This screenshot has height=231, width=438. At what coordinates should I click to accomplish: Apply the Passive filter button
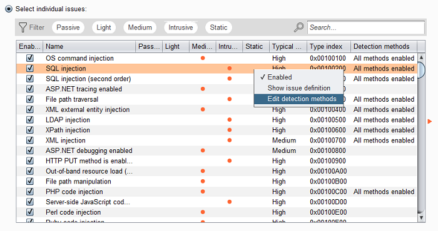[x=68, y=27]
